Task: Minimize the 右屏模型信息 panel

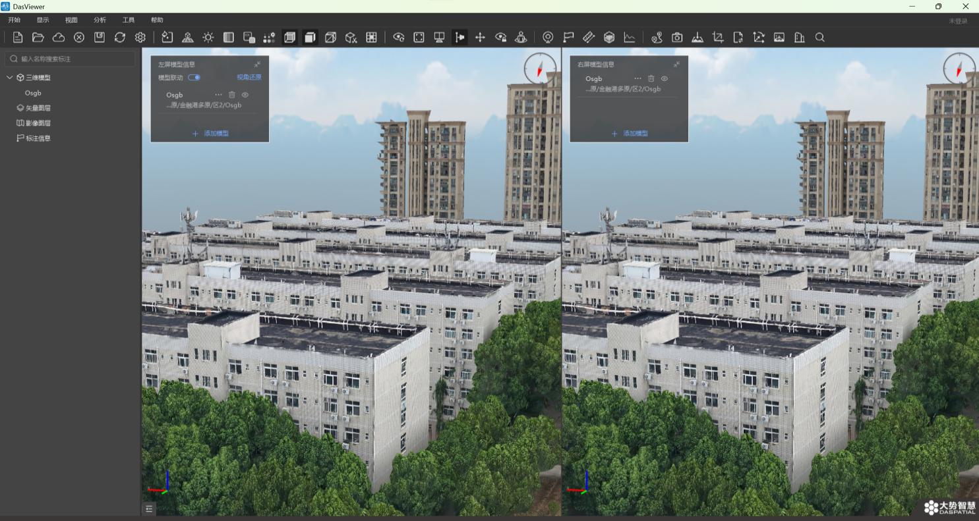Action: [x=676, y=64]
